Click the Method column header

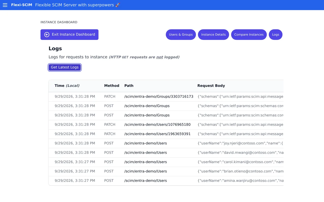pos(112,86)
